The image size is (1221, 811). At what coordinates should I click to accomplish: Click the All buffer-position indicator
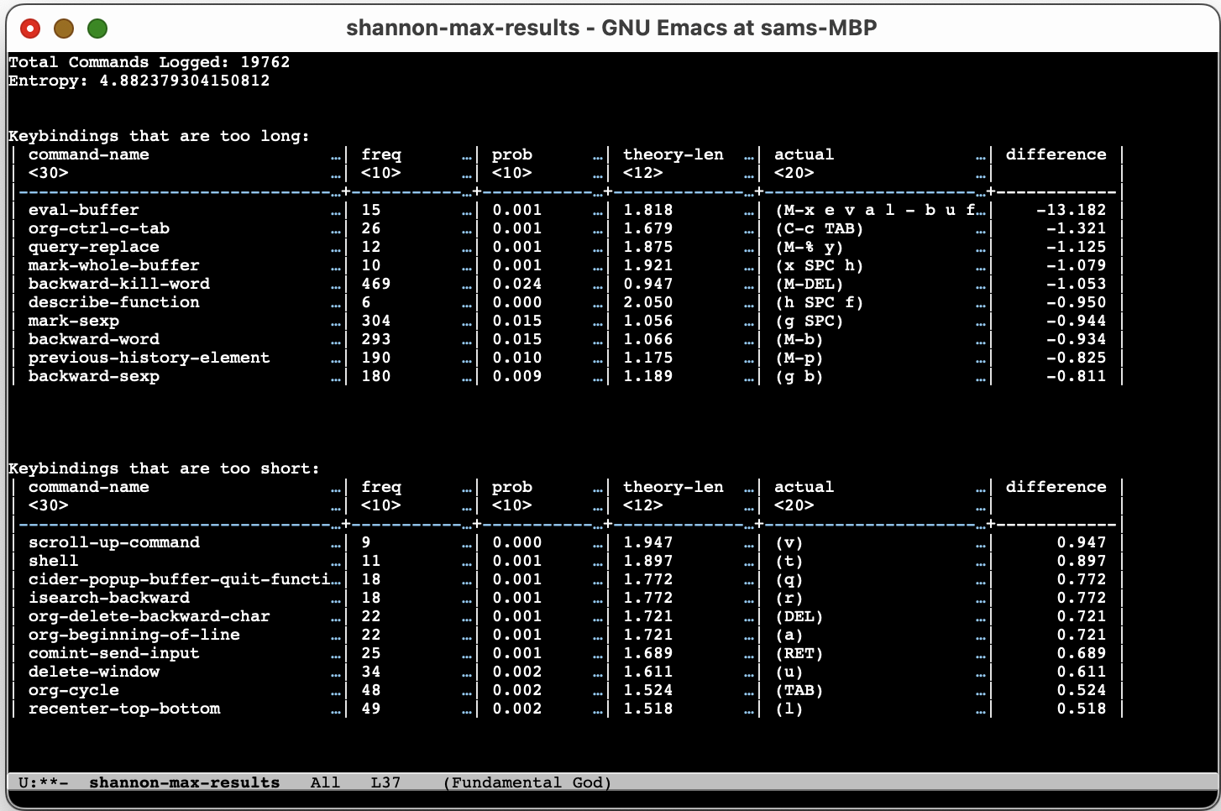325,782
